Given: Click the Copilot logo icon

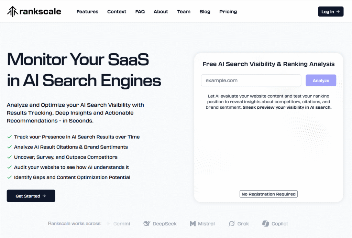Looking at the screenshot, I should point(266,224).
